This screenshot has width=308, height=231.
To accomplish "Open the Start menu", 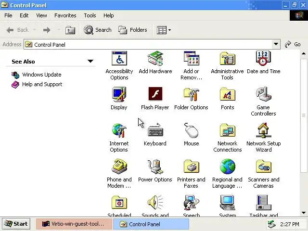I will click(x=16, y=224).
